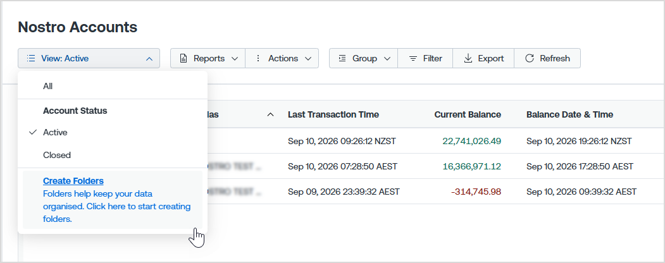Select the Active account status option
Screen dimensions: 665x263
click(x=113, y=133)
